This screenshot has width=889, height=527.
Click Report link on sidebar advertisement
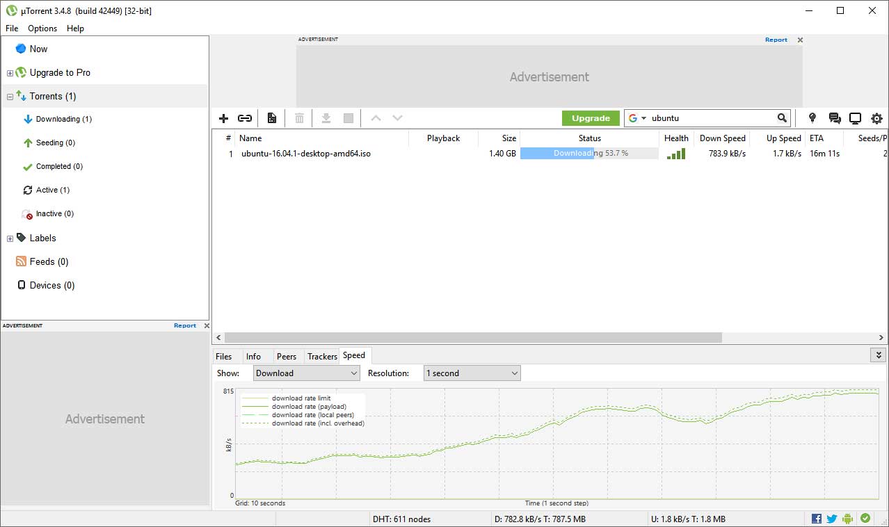click(185, 325)
